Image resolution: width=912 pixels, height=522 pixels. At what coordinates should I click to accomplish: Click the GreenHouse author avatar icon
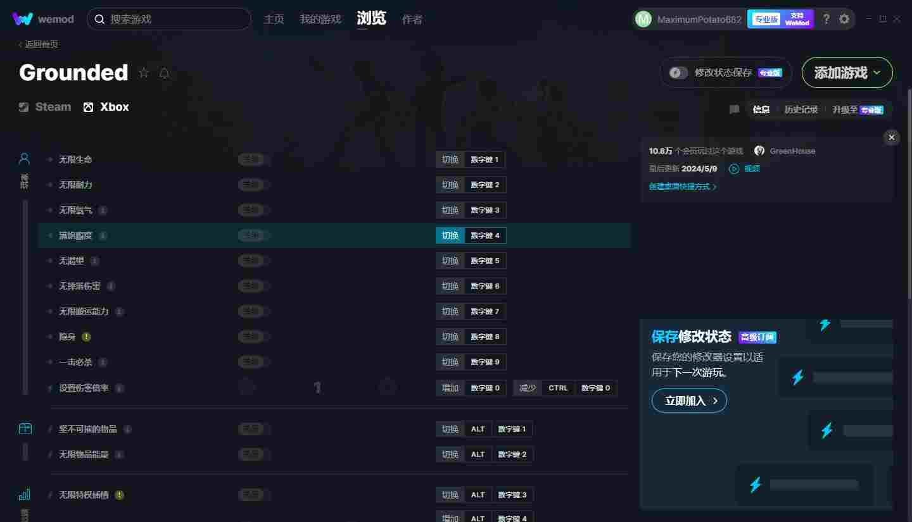(x=759, y=151)
